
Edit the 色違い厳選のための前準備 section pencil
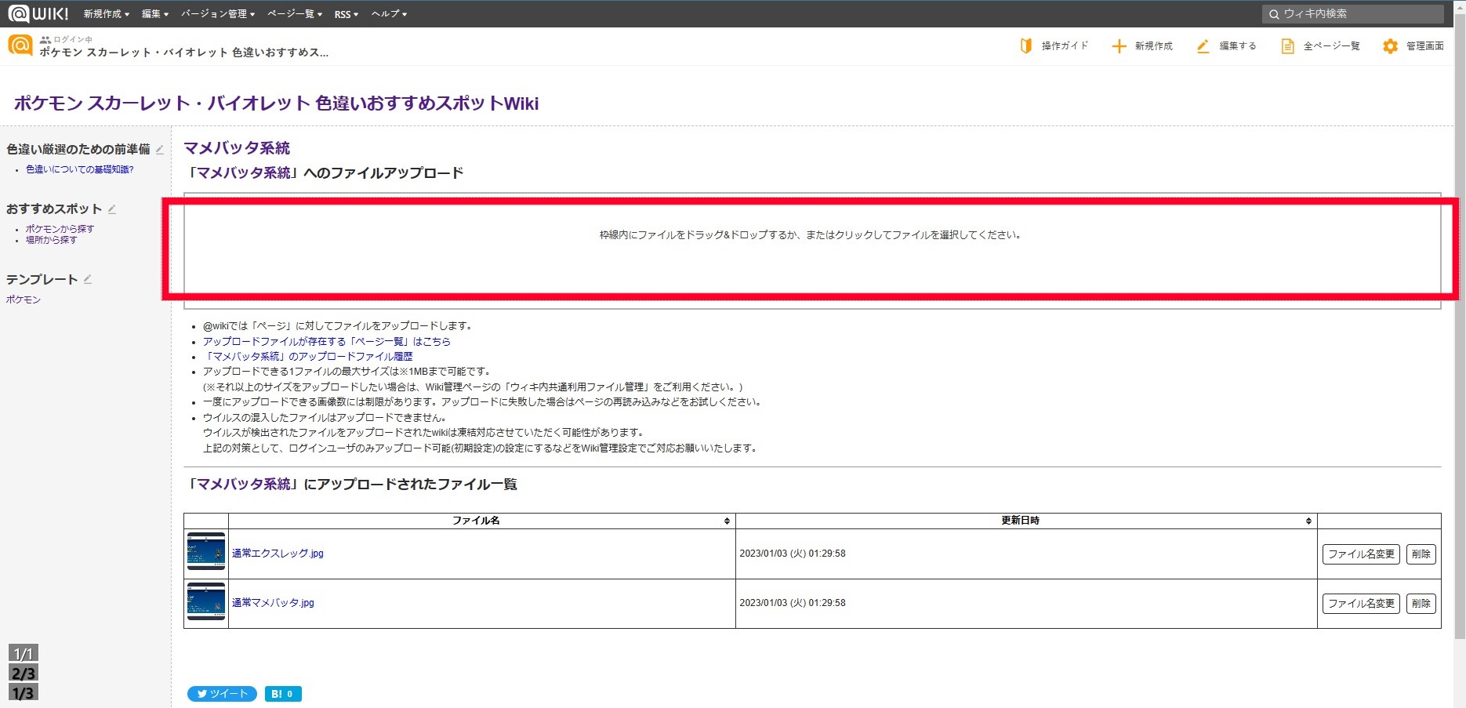click(x=160, y=149)
